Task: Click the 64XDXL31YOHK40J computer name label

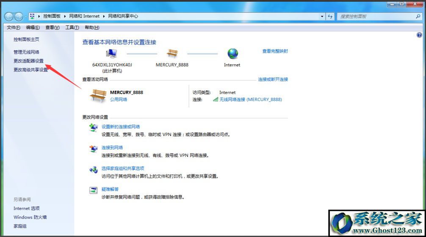Action: 112,65
